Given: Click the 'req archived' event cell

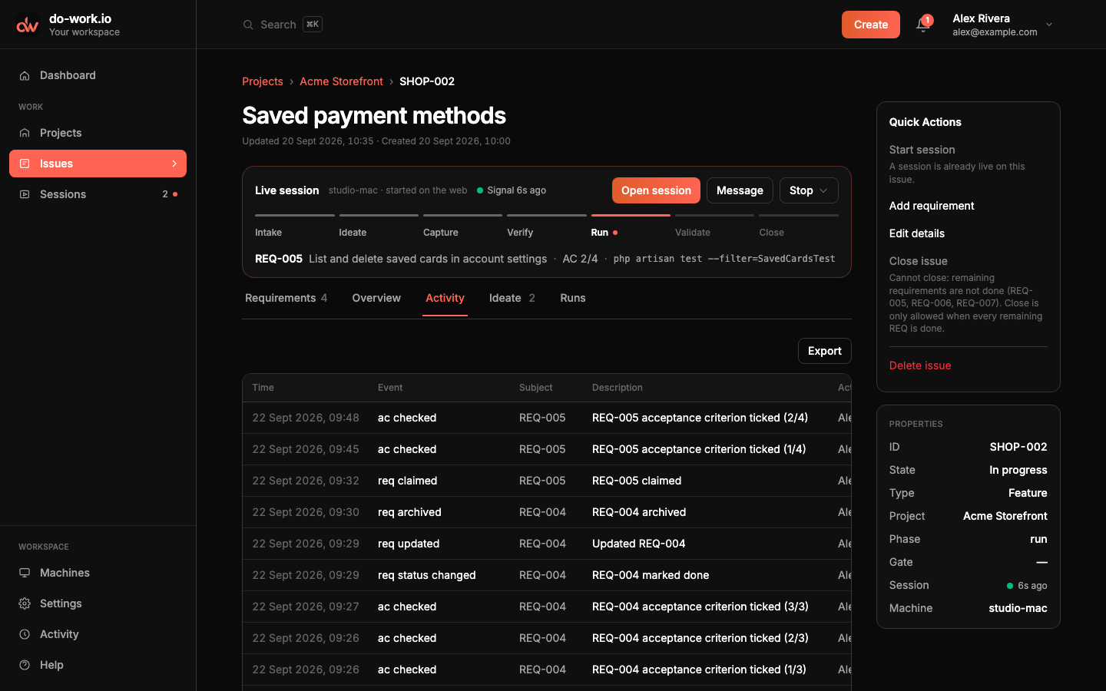Looking at the screenshot, I should coord(409,512).
